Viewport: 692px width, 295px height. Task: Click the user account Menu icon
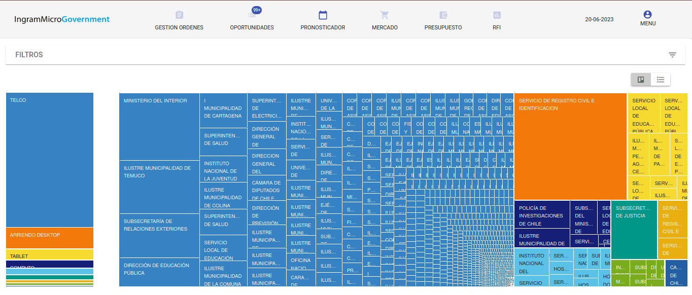pos(647,15)
